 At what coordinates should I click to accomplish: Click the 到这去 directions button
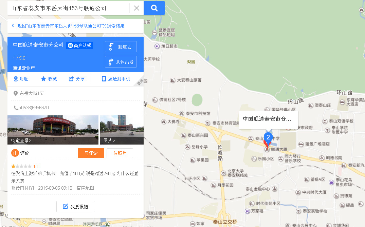tap(121, 47)
